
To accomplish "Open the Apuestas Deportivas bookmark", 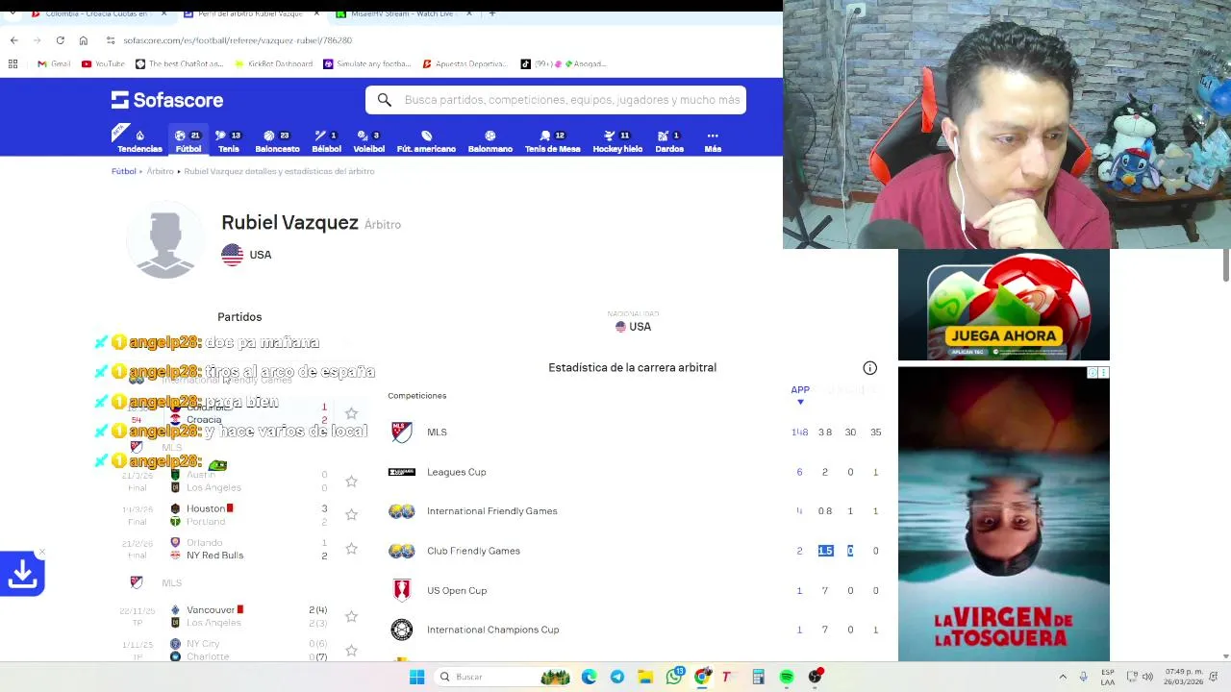I will pos(465,63).
